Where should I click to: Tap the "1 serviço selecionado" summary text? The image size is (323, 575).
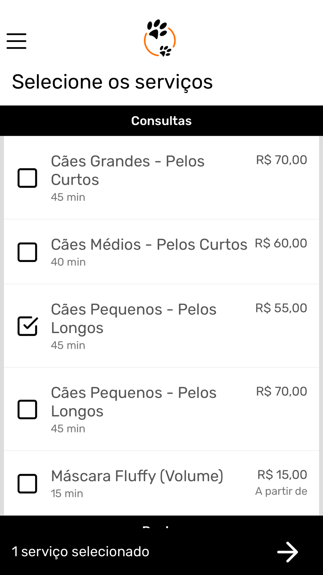tap(80, 552)
